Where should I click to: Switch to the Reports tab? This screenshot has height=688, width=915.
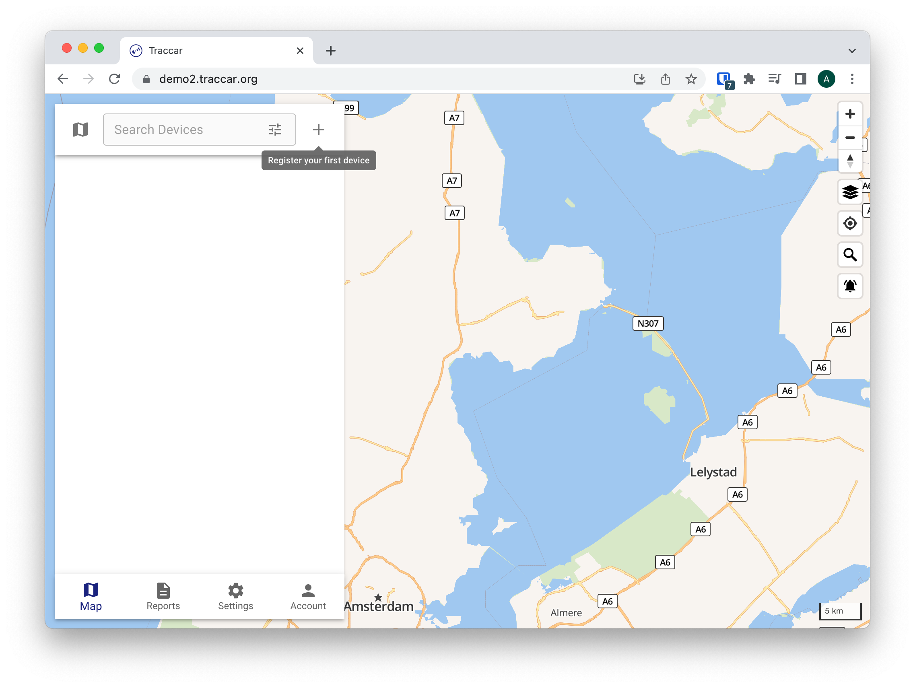pos(163,596)
